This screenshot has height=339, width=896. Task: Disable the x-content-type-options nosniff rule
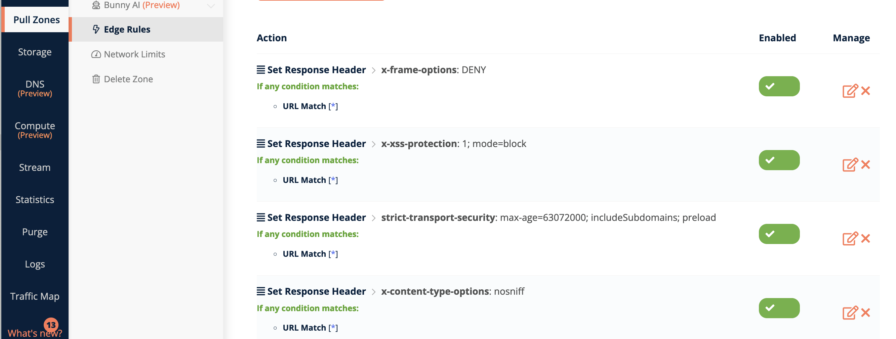779,308
